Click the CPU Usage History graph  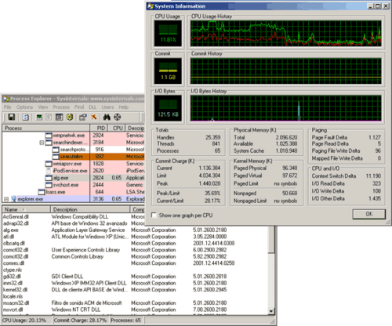(286, 34)
